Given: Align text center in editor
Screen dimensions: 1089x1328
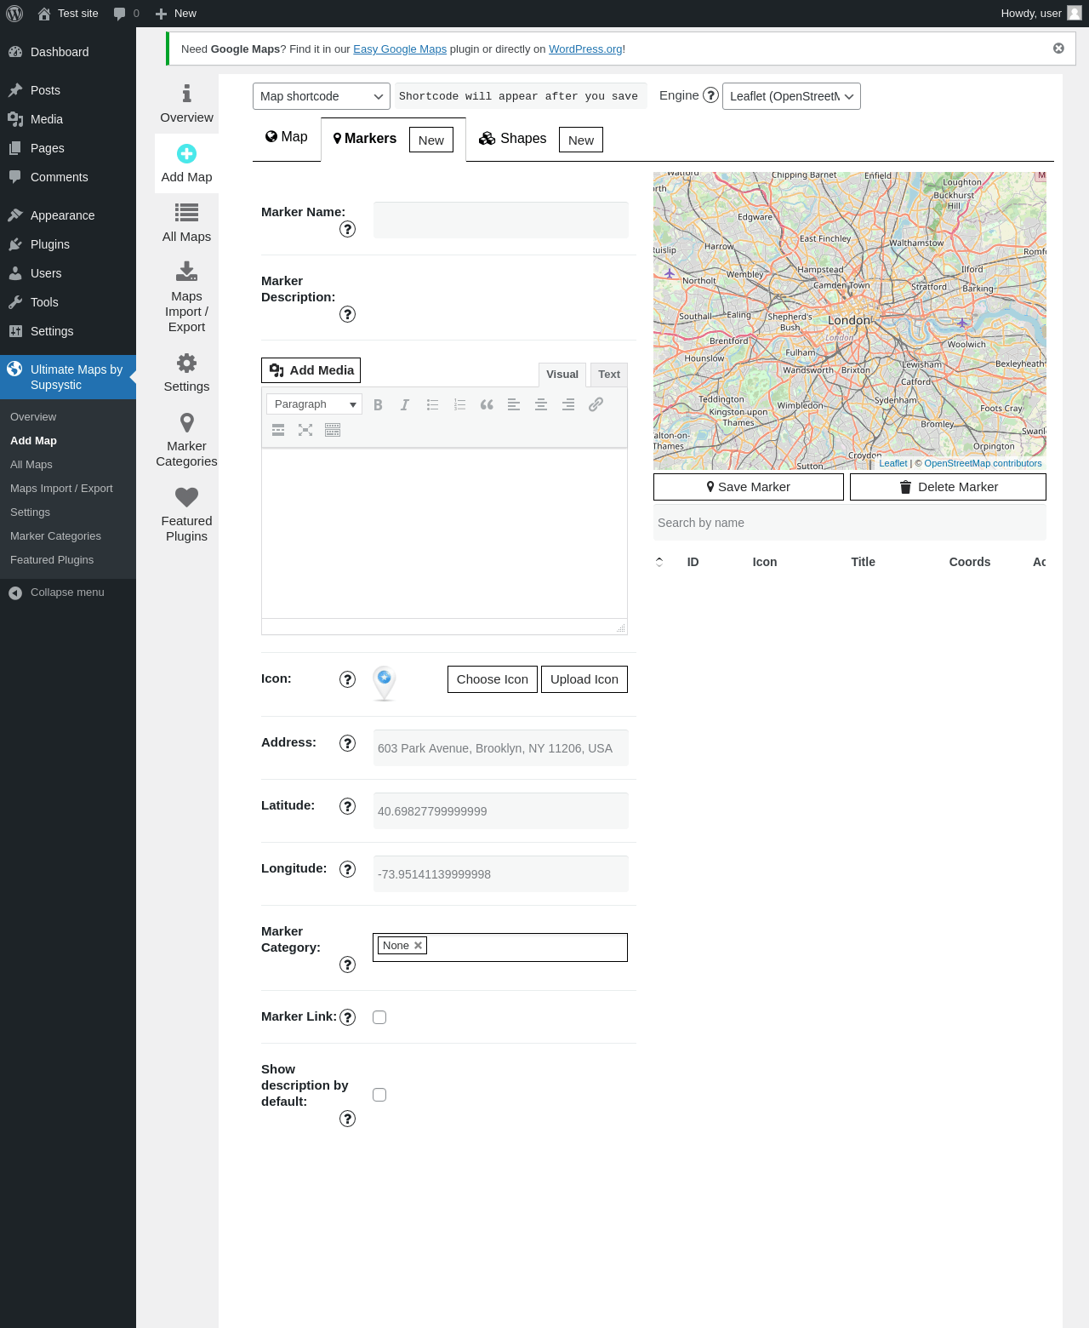Looking at the screenshot, I should [541, 404].
